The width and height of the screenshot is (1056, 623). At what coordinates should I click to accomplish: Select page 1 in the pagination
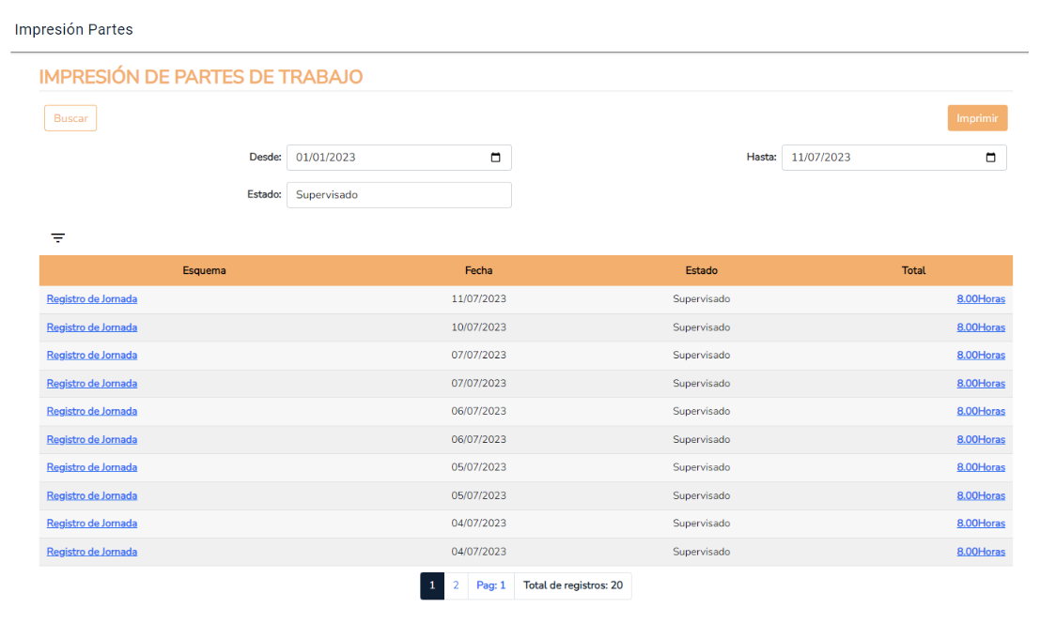431,585
